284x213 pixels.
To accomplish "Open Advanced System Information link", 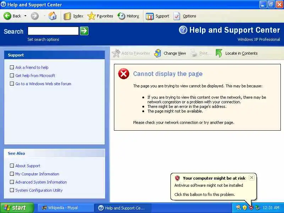I will [x=41, y=182].
